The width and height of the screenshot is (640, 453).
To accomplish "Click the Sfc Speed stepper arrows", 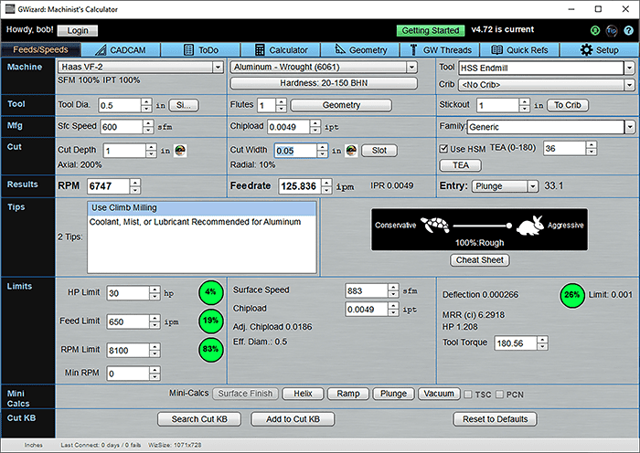I will [x=148, y=127].
